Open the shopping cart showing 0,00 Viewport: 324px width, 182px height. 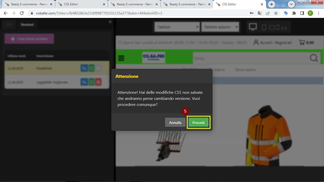307,42
